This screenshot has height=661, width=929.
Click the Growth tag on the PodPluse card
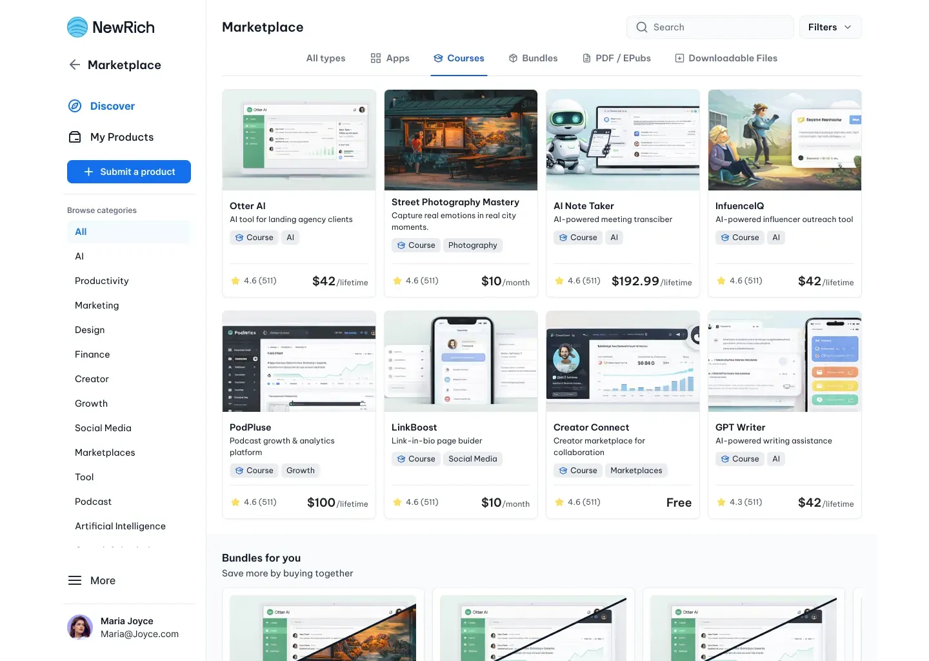click(x=301, y=471)
